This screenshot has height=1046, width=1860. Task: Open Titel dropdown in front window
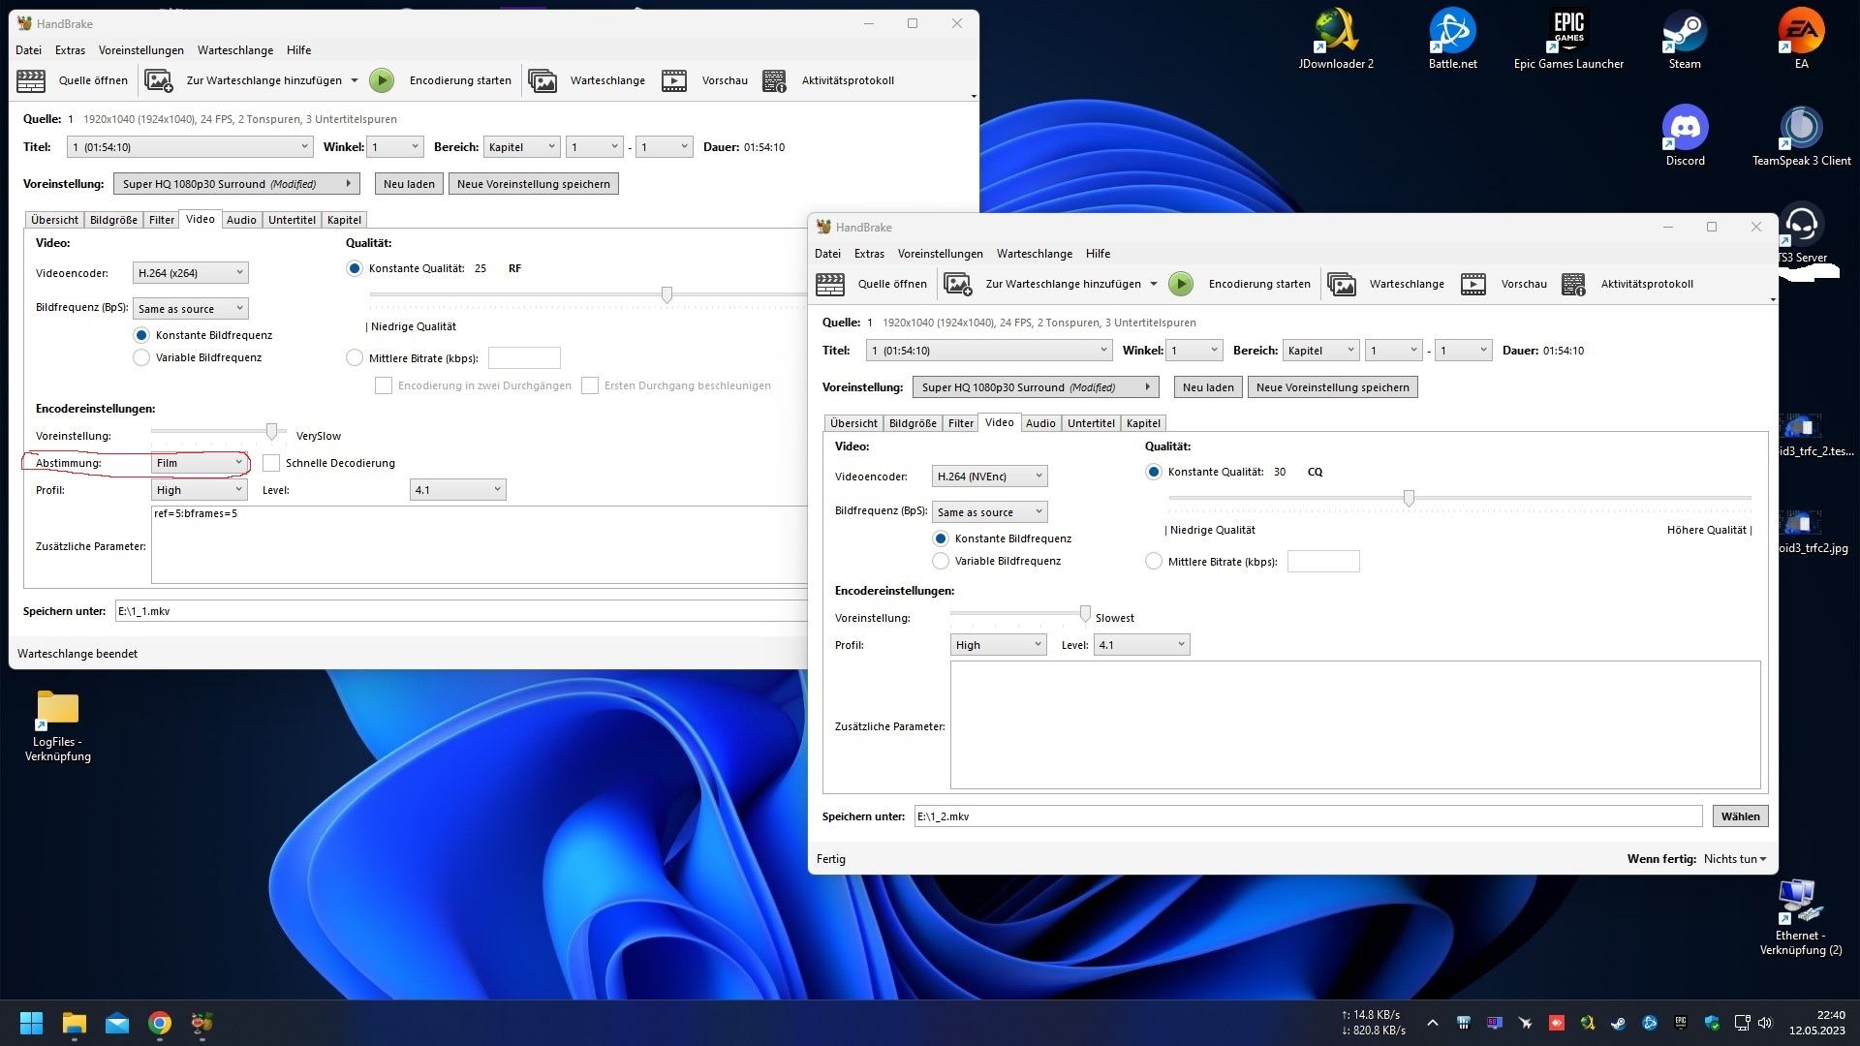988,351
